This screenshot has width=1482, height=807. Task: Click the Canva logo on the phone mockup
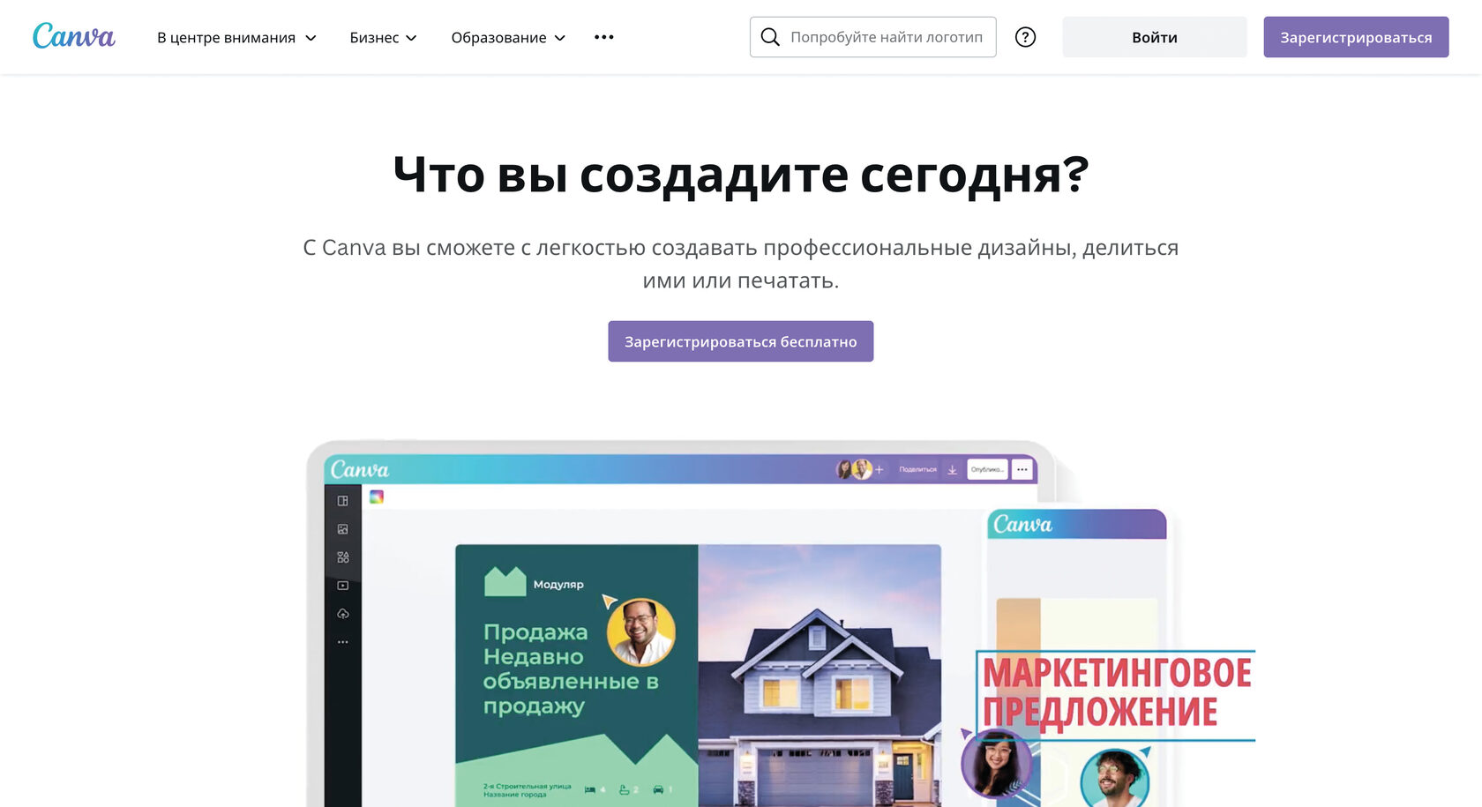coord(1023,525)
